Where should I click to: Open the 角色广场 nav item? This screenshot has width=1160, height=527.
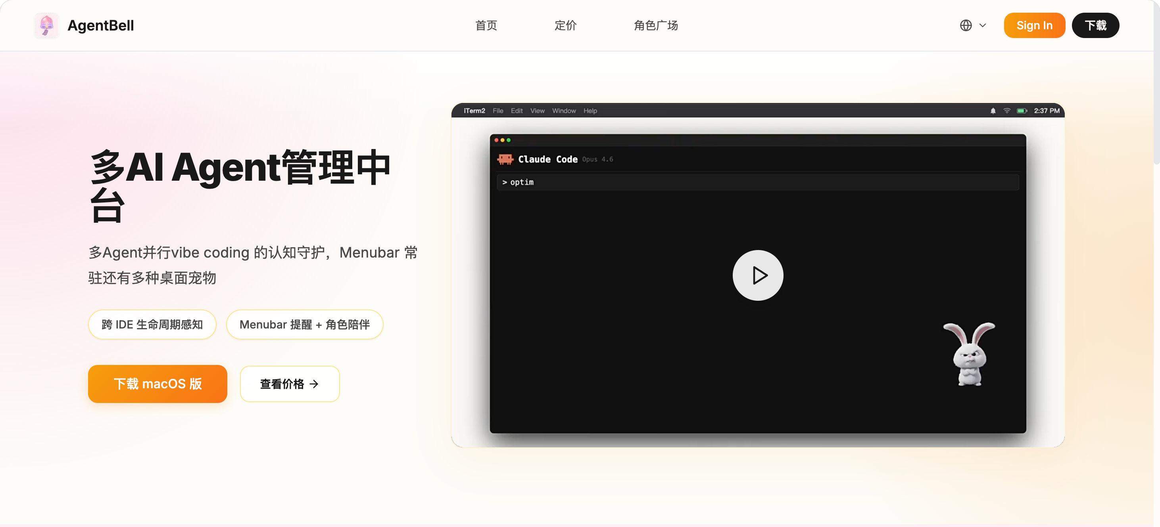coord(656,26)
